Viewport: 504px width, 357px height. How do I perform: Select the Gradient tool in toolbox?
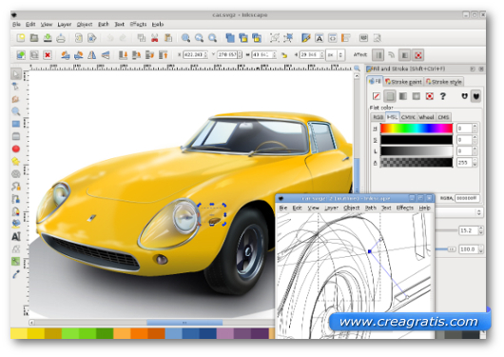pos(16,262)
